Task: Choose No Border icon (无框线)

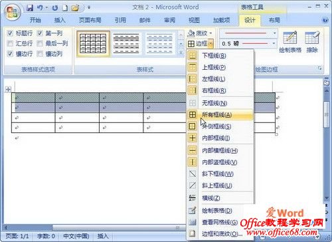Action: click(x=193, y=103)
